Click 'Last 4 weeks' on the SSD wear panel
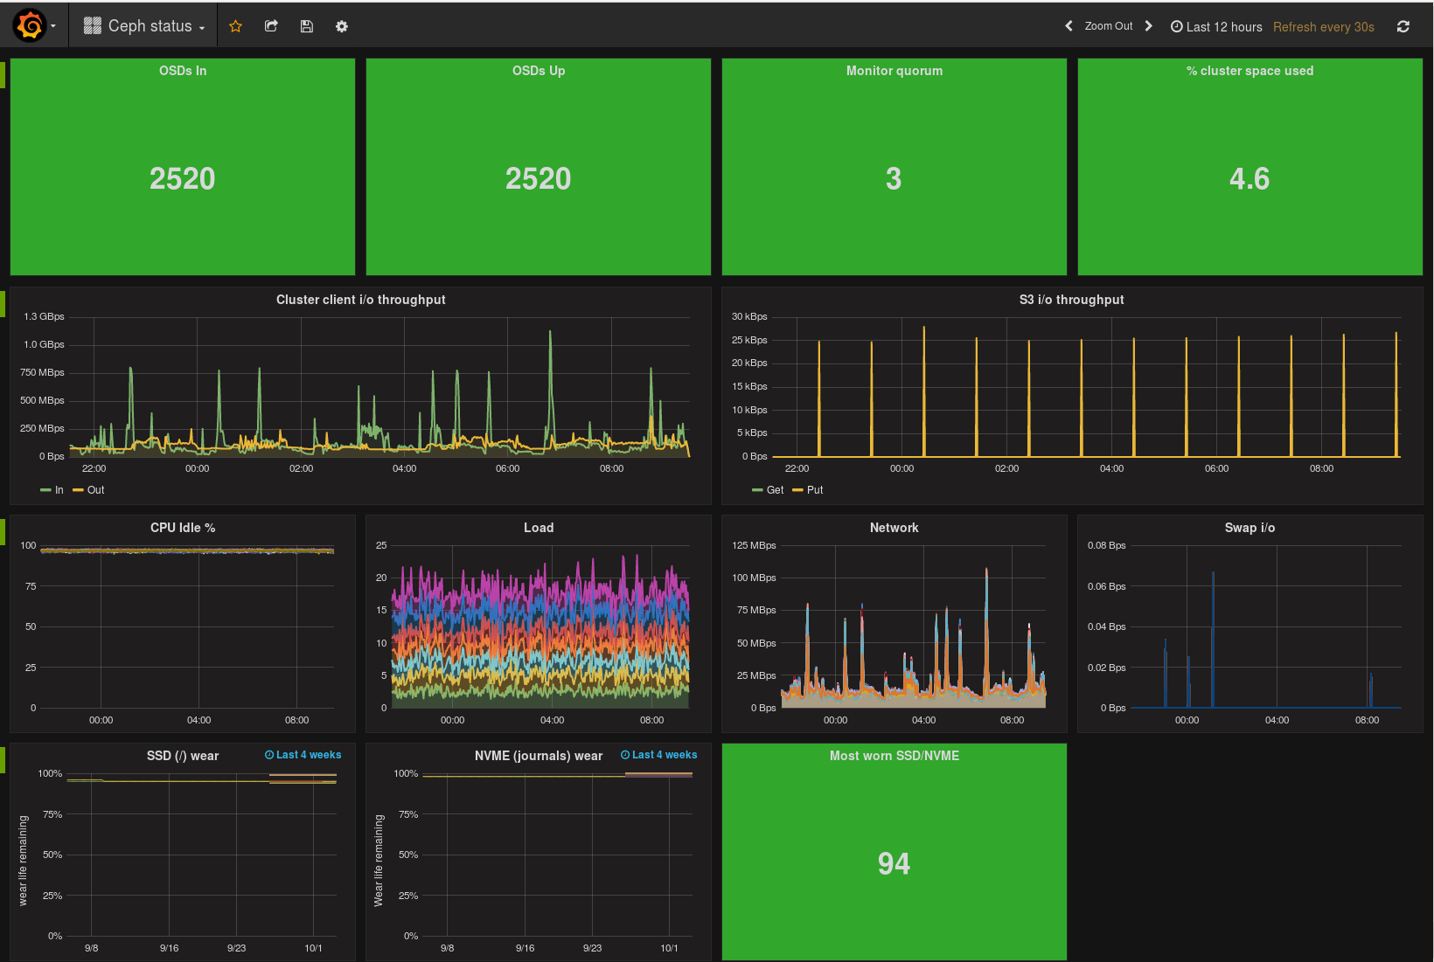The image size is (1434, 962). point(303,755)
